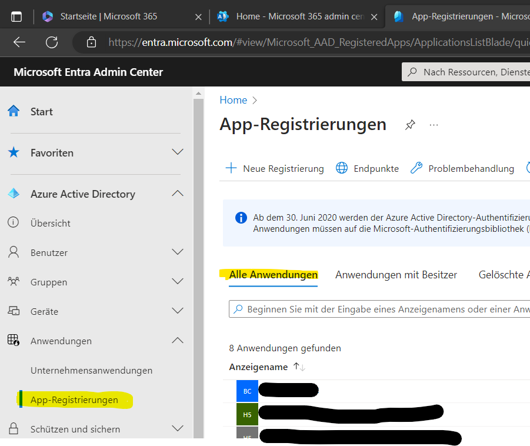Click the BC application avatar
This screenshot has height=446, width=530.
click(x=247, y=391)
